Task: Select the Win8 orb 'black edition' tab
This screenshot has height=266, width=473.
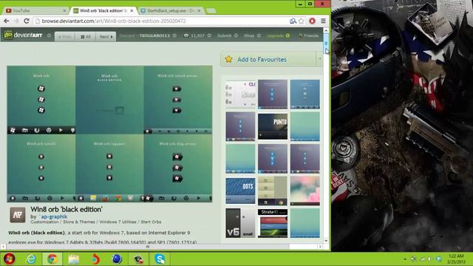Action: click(103, 10)
